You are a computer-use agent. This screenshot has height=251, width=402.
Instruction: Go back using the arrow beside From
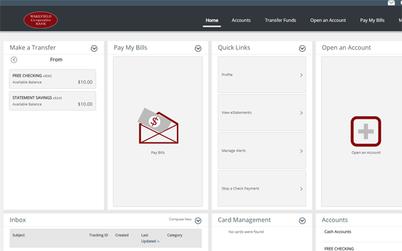pos(14,60)
